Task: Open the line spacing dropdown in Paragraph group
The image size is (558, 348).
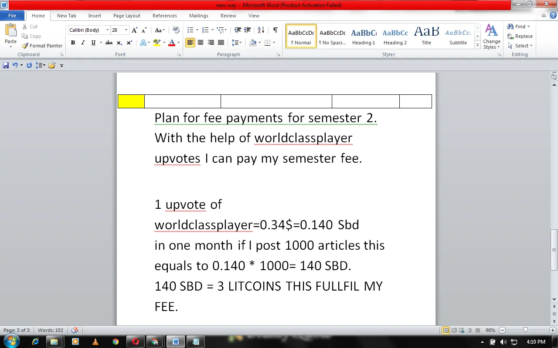Action: pyautogui.click(x=237, y=43)
